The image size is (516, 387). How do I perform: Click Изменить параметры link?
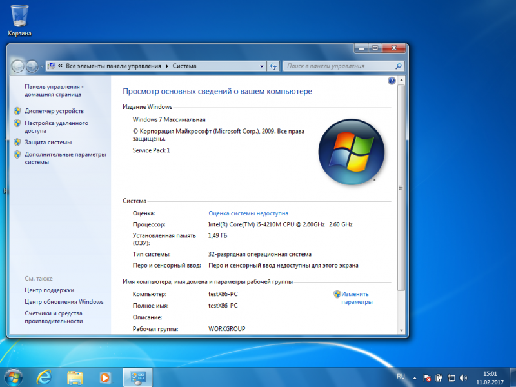pyautogui.click(x=357, y=298)
